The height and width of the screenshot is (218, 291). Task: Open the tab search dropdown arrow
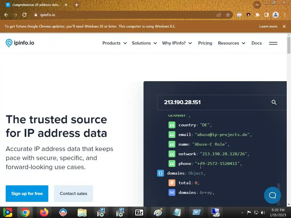point(257,5)
